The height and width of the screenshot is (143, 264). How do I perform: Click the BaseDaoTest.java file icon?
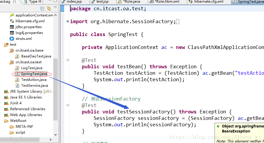17,56
